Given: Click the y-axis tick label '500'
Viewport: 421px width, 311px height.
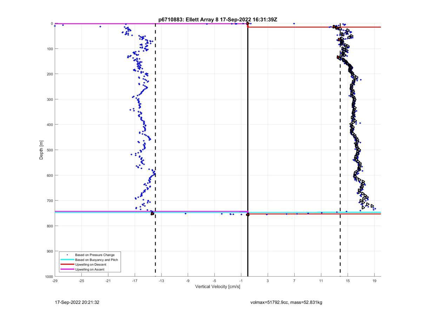Looking at the screenshot, I should 50,150.
